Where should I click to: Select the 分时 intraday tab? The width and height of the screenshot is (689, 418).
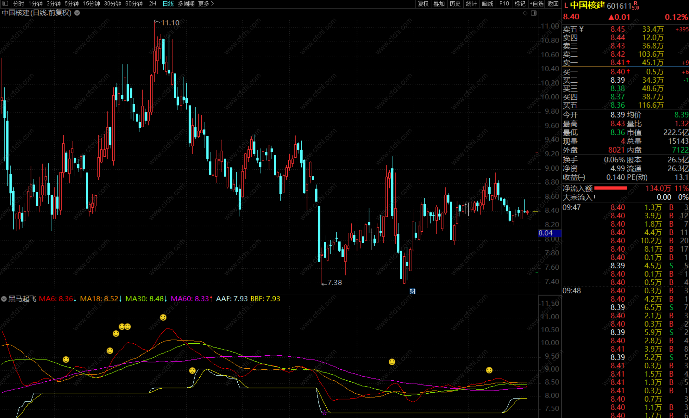coord(19,4)
